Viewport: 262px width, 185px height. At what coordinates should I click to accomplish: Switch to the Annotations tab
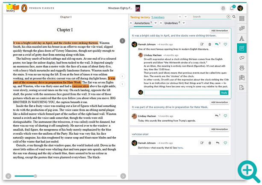pos(143,23)
